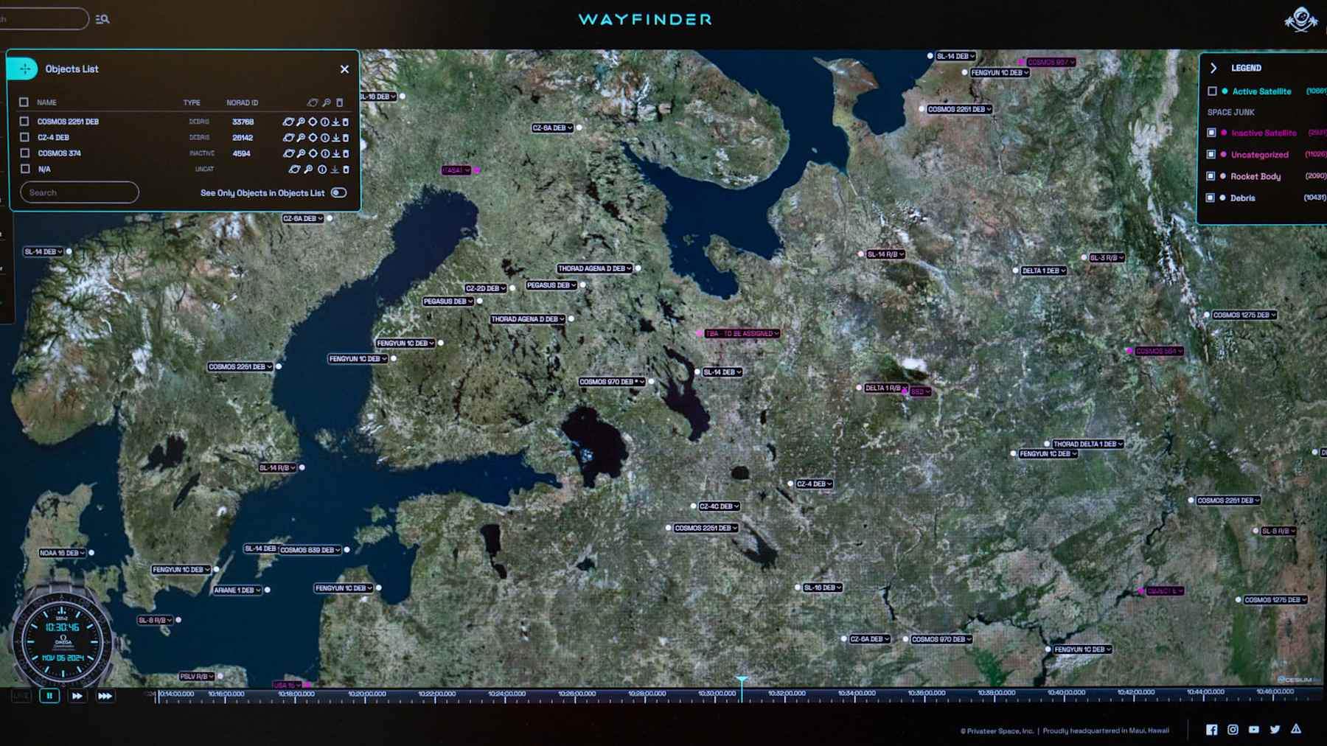The image size is (1327, 746).
Task: Collapse the Legend panel with chevron
Action: coord(1213,68)
